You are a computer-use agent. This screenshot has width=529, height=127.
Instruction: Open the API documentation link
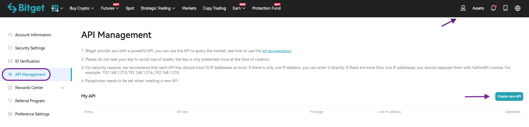tap(276, 51)
